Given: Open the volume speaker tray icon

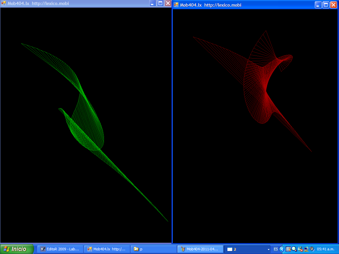Looking at the screenshot, I should point(312,249).
